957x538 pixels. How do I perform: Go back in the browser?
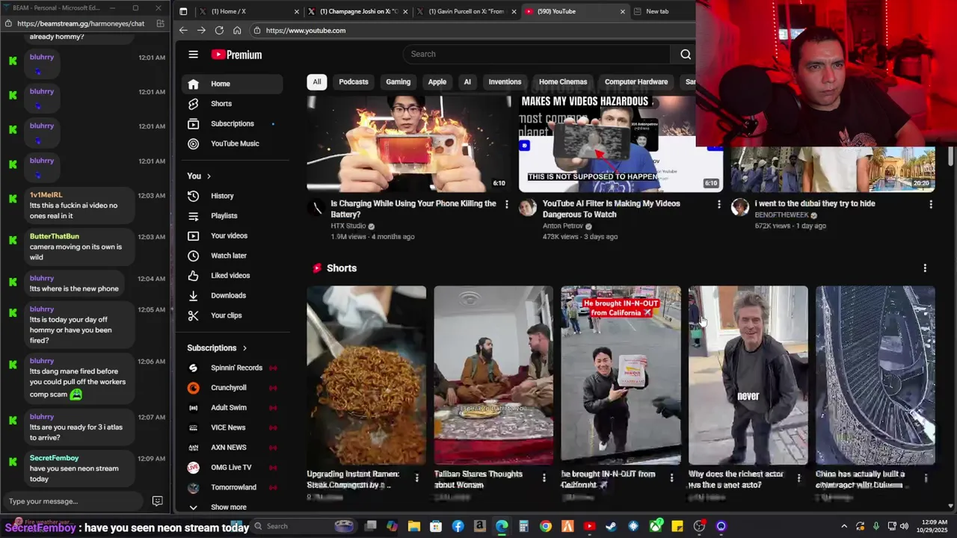click(183, 31)
